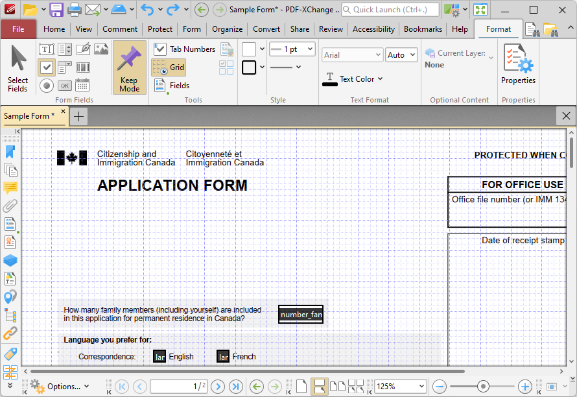
Task: Open the Fields pane button in Tools
Action: 172,86
